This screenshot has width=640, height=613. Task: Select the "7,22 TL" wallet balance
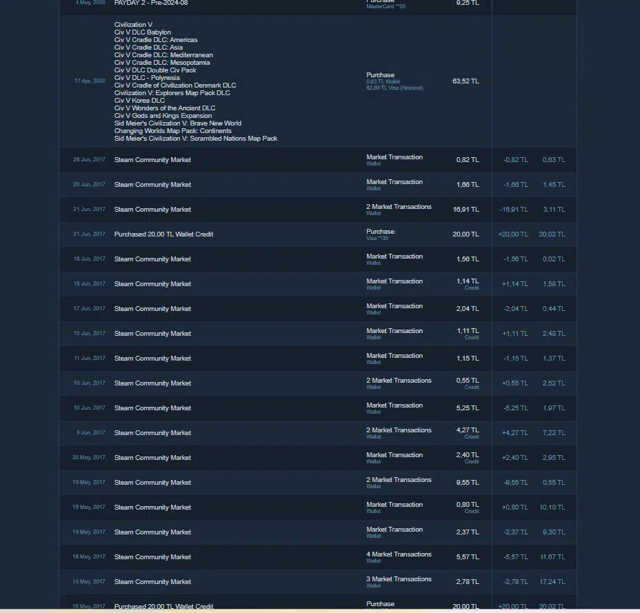554,433
